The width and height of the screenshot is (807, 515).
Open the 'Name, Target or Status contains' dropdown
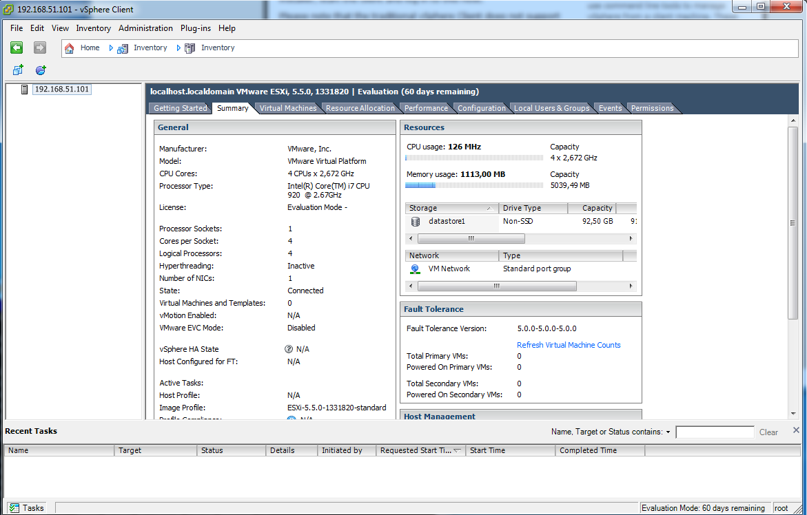(x=668, y=432)
